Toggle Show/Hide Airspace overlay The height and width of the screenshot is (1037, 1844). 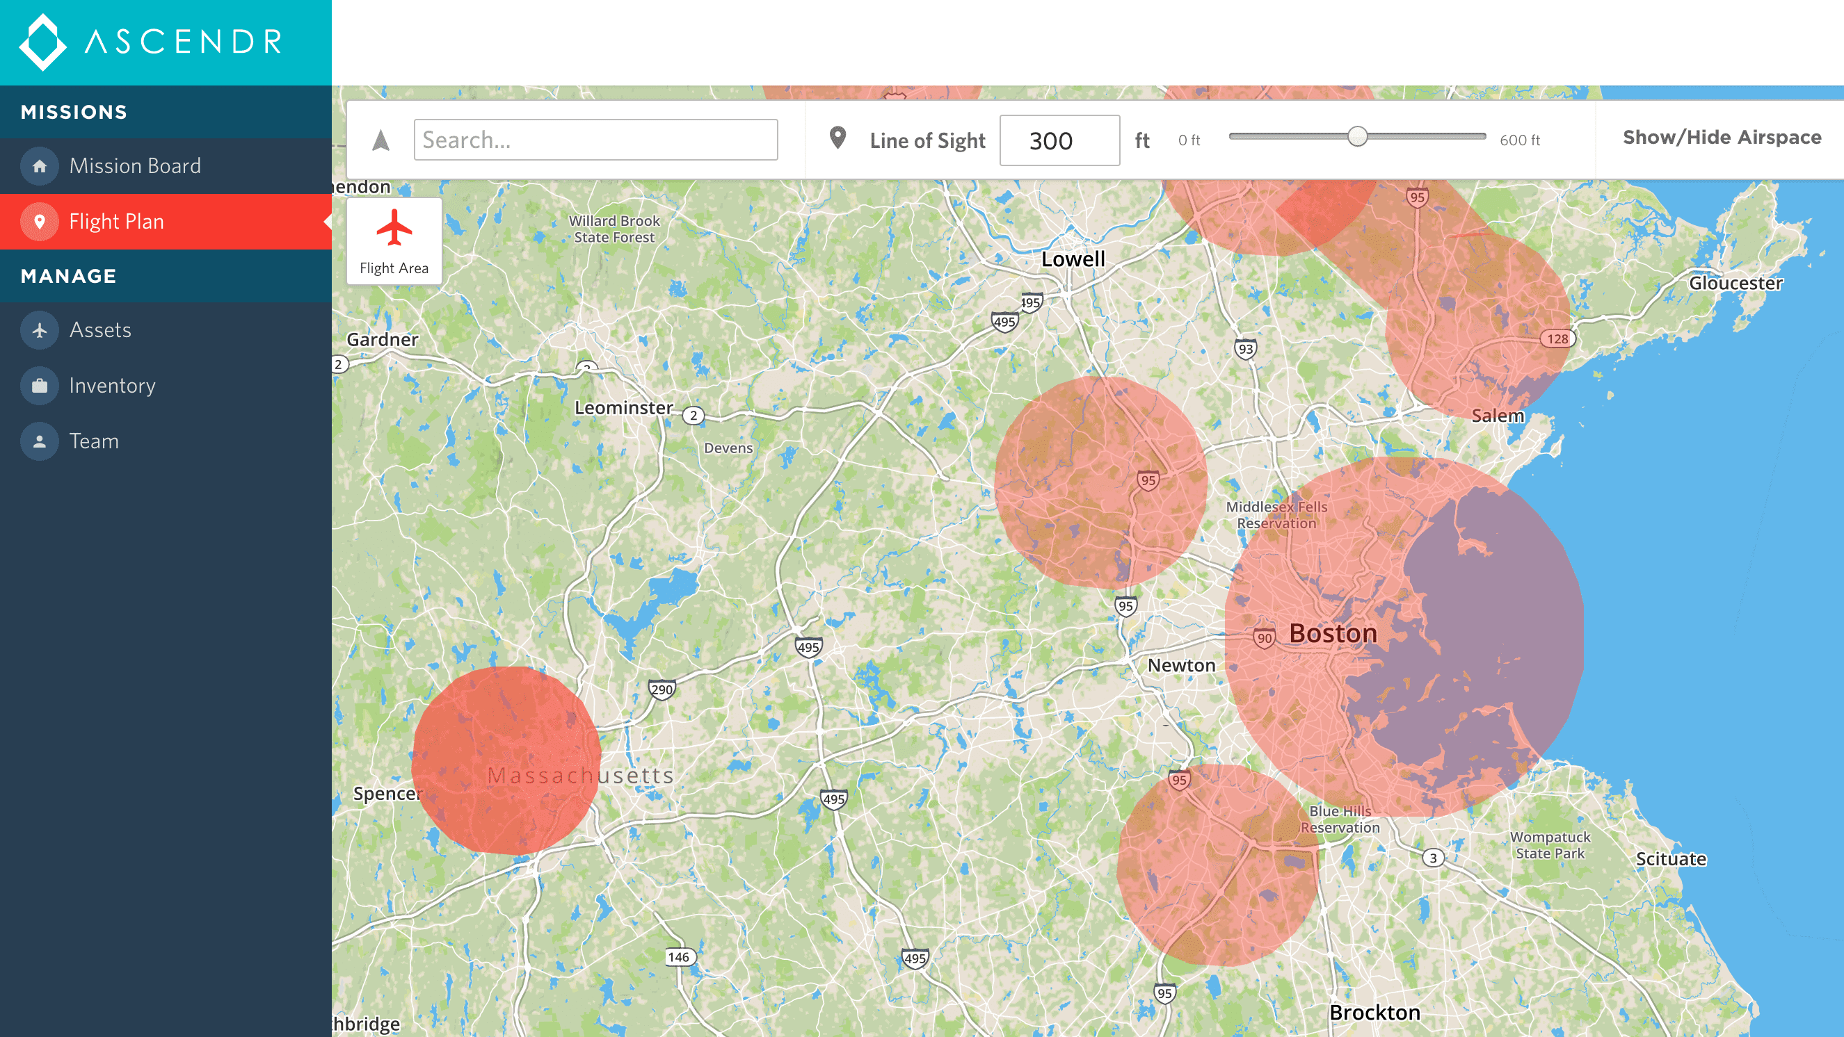[1721, 138]
